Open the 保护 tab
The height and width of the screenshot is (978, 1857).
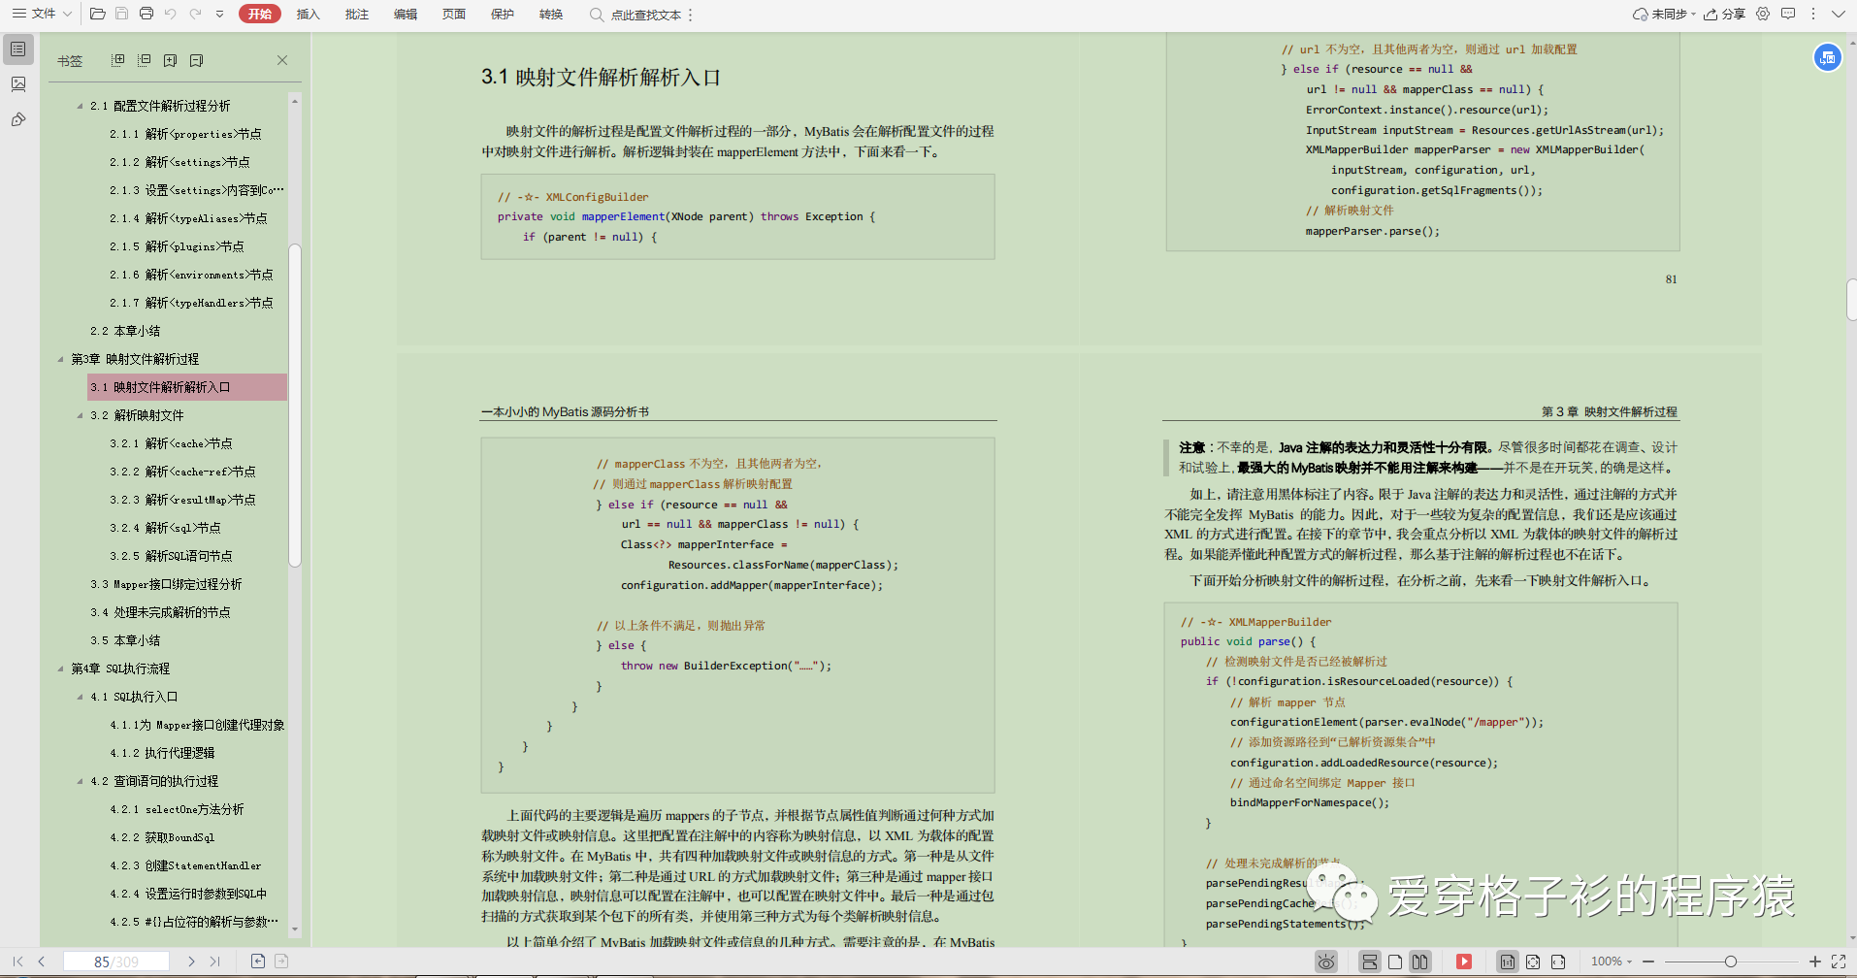[503, 14]
